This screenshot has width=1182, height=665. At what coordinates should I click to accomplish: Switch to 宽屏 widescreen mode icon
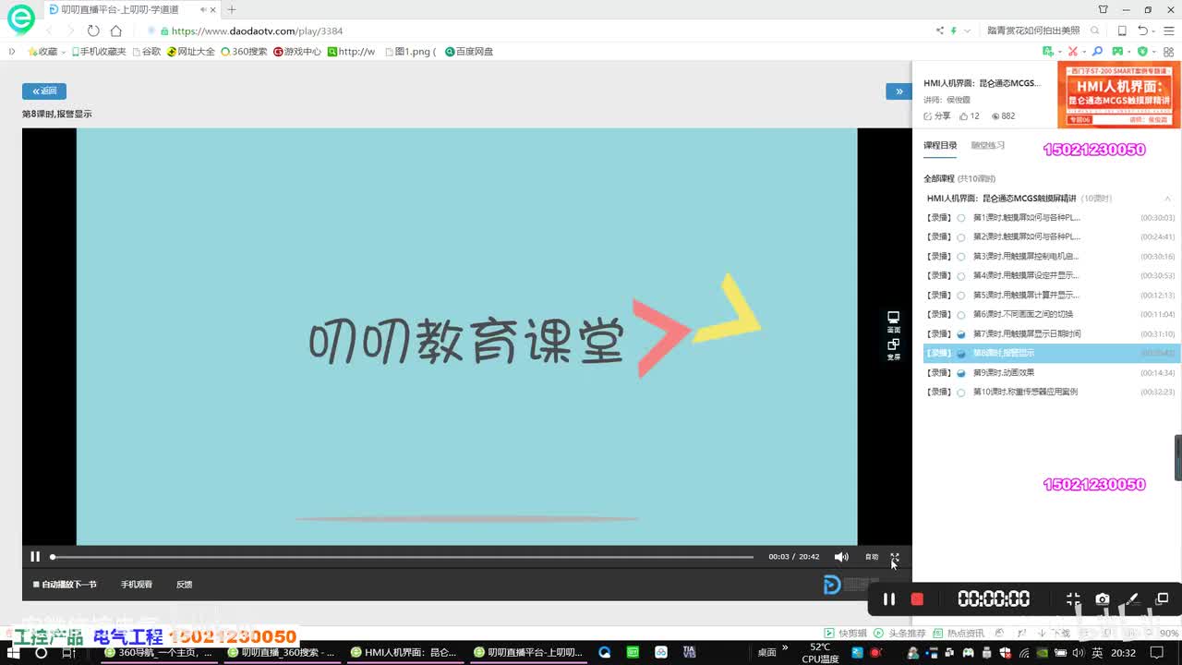(x=893, y=349)
